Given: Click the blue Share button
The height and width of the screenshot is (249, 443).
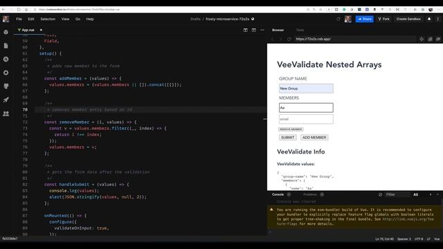Looking at the screenshot, I should click(365, 19).
